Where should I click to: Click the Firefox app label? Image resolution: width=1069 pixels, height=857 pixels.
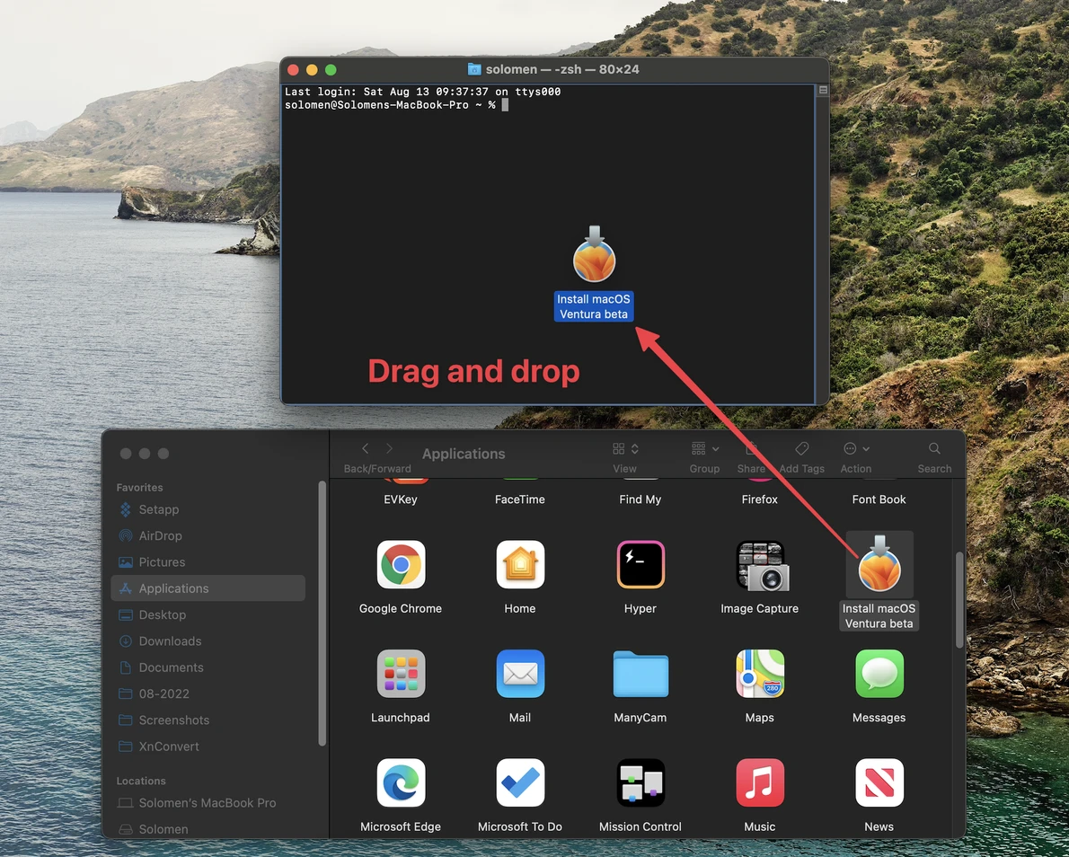pos(759,499)
